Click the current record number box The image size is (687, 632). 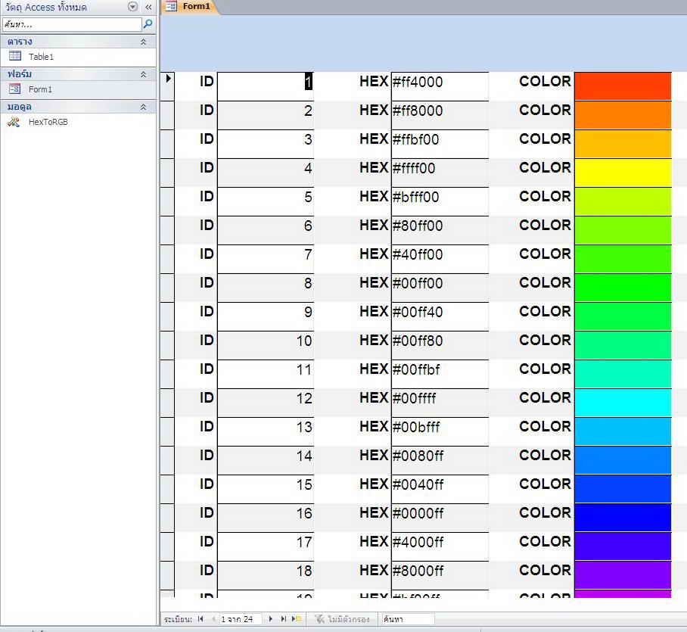click(x=240, y=619)
